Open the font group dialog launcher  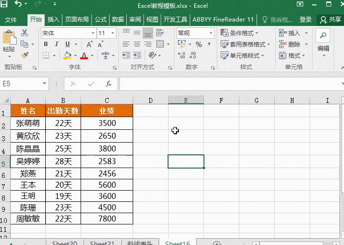115,68
